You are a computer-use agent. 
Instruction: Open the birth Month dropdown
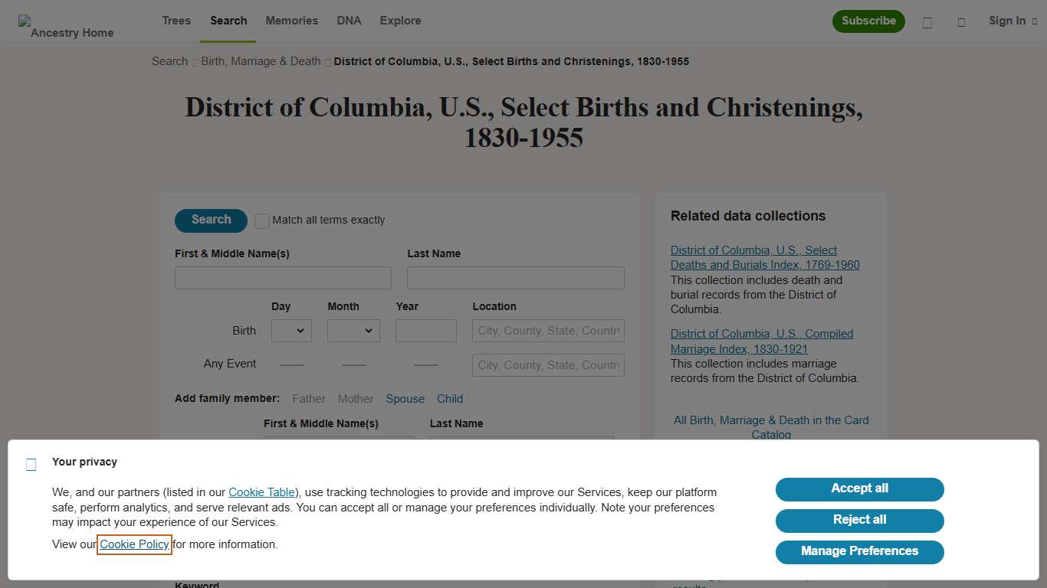pos(353,330)
